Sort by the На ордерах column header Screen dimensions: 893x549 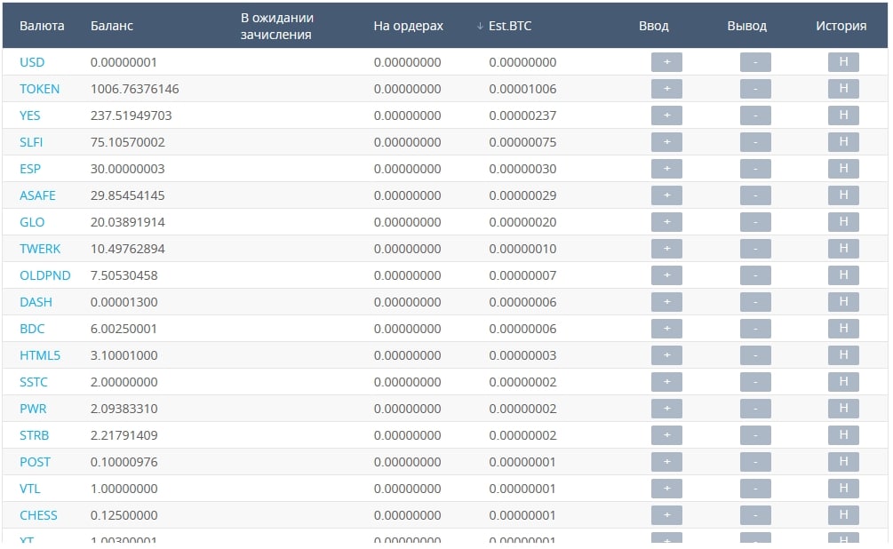pyautogui.click(x=409, y=26)
